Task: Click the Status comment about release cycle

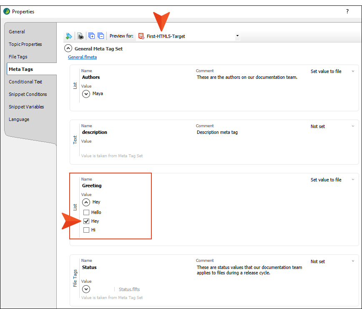Action: pyautogui.click(x=249, y=270)
